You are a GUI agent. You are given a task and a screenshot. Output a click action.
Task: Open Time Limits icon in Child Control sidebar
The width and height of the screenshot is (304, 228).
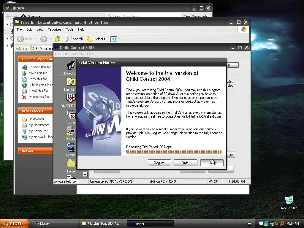click(71, 82)
